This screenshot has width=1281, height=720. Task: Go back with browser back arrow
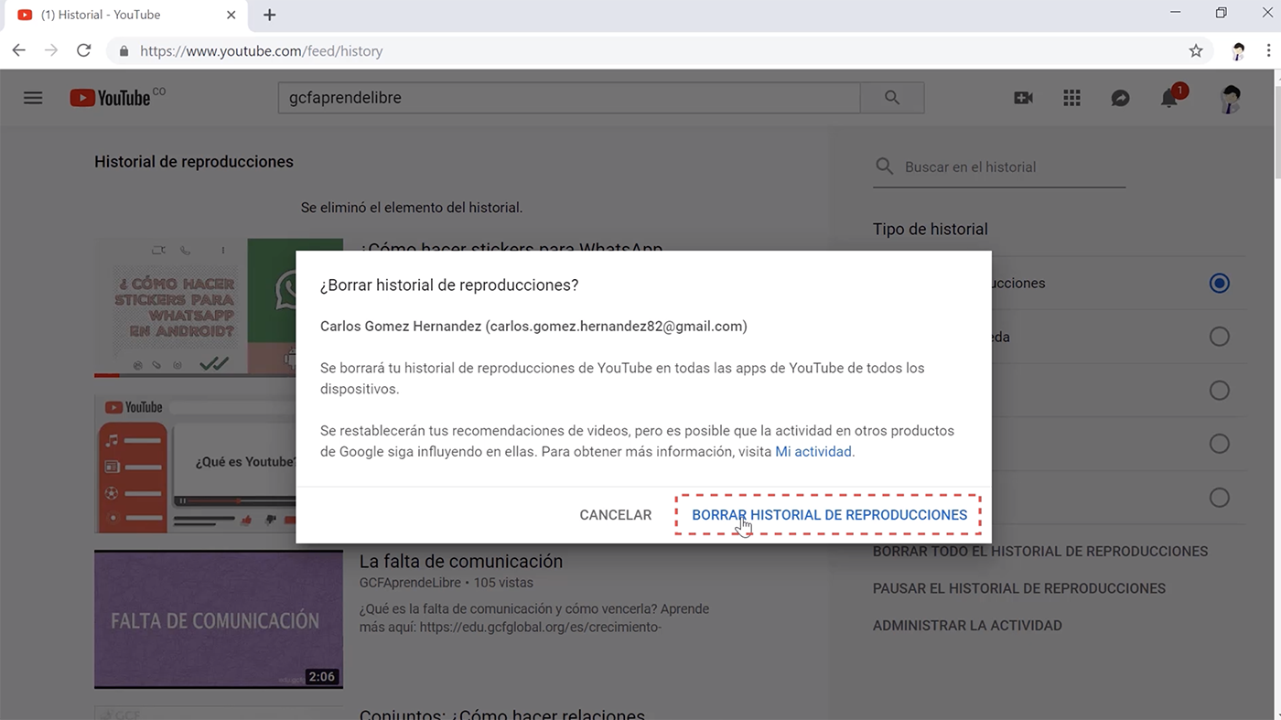click(18, 51)
